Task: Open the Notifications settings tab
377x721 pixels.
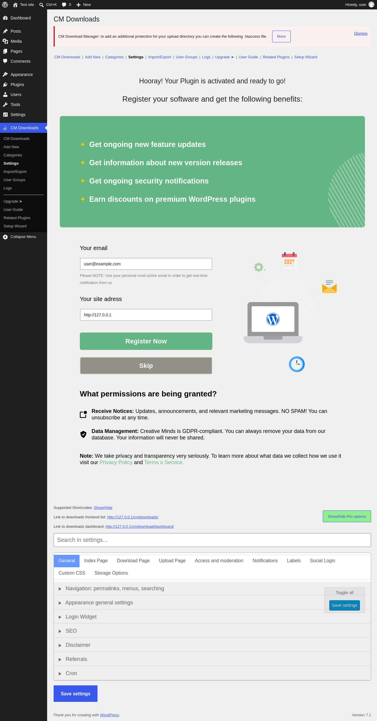Action: [265, 561]
